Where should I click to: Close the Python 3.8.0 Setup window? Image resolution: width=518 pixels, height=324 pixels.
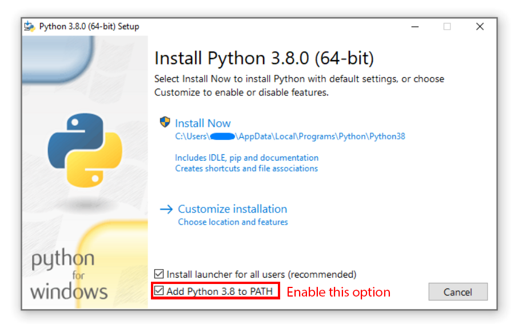tap(480, 26)
